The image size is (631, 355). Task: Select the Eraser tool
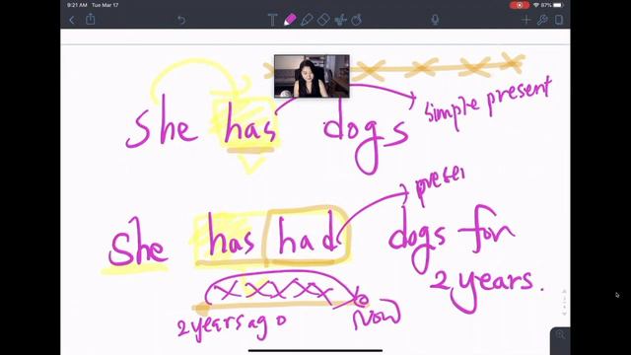(323, 20)
